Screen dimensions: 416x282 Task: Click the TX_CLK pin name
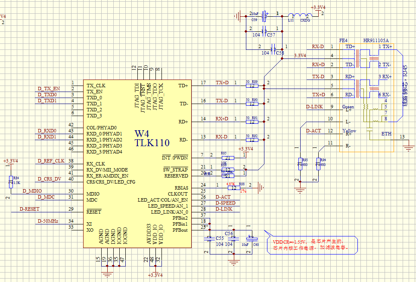96,86
